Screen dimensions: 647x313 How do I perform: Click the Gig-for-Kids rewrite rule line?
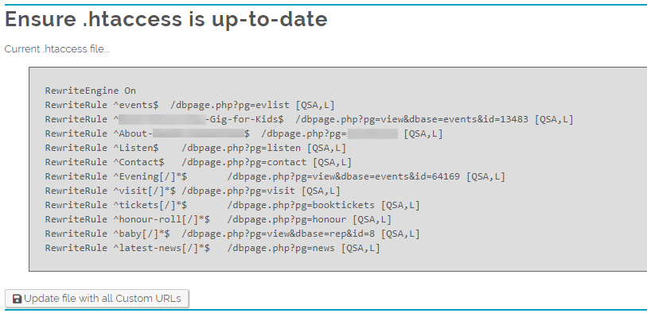coord(309,119)
